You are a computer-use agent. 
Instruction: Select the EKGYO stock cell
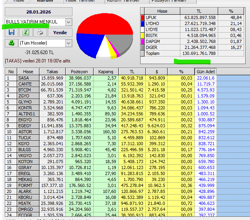coord(28,120)
